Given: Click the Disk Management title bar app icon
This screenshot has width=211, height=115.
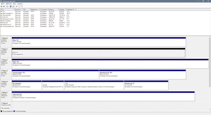Looking at the screenshot, I should 1,1.
